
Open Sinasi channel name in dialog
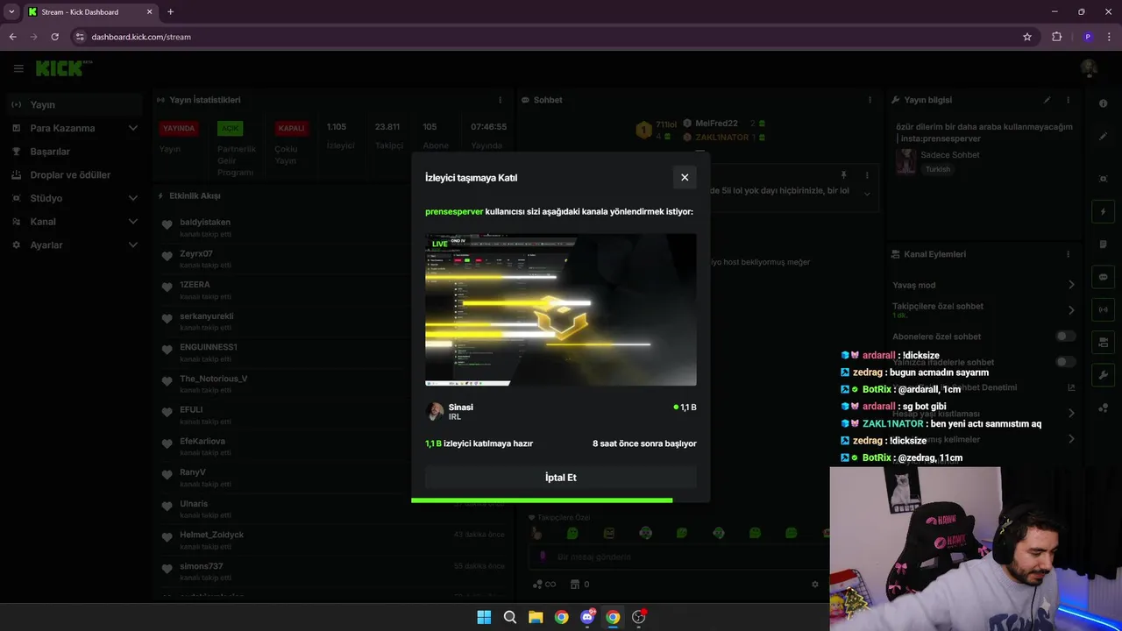point(460,407)
